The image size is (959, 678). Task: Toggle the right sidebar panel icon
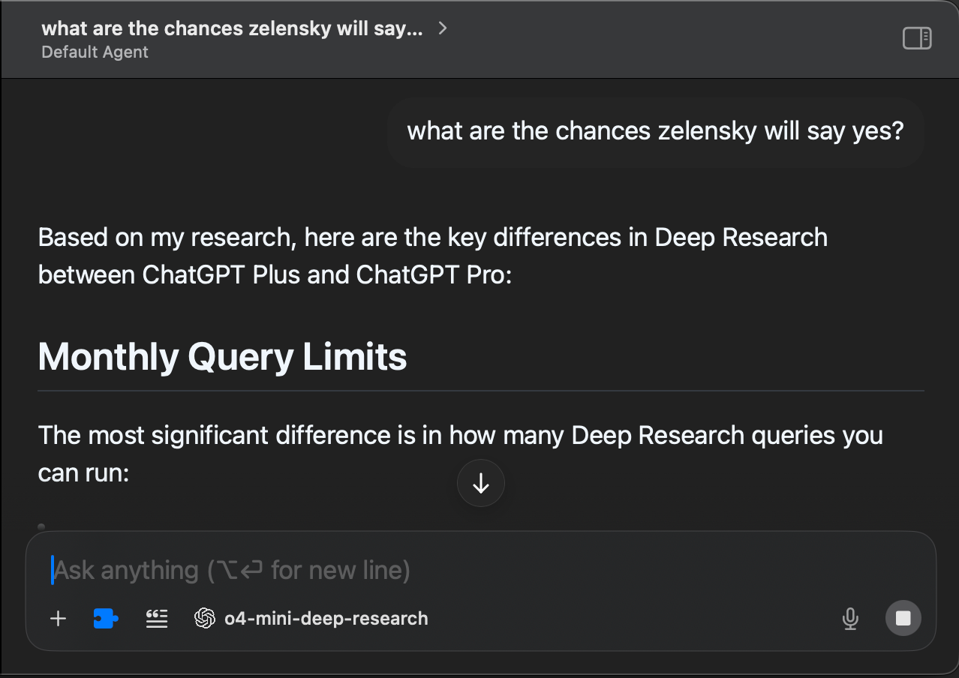pyautogui.click(x=916, y=38)
